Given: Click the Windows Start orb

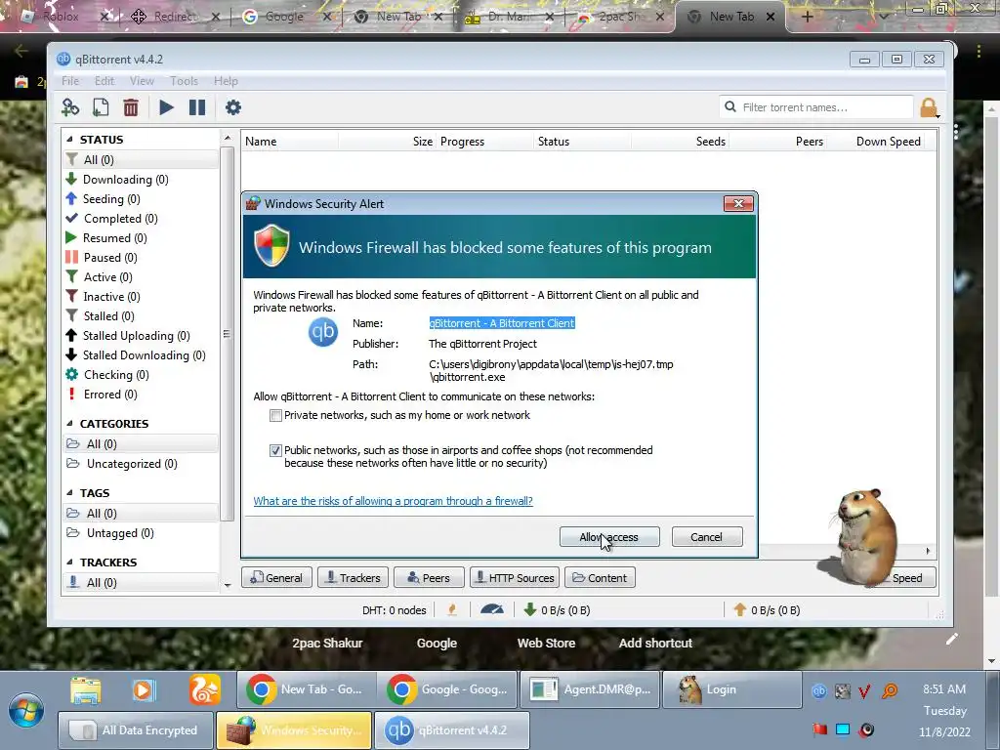Looking at the screenshot, I should click(26, 711).
